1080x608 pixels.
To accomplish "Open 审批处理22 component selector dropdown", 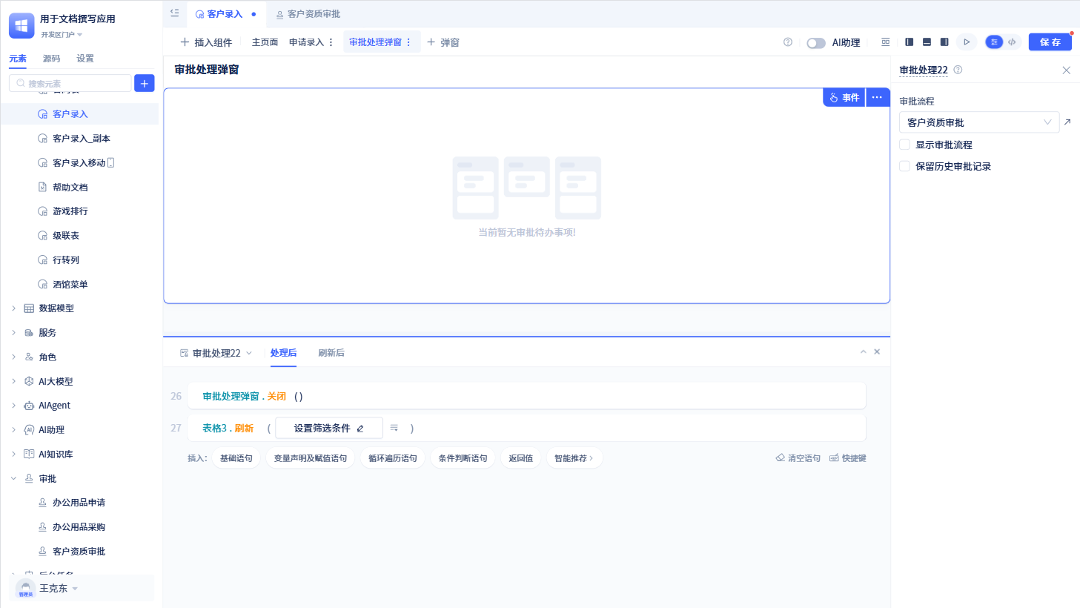I will [x=216, y=353].
